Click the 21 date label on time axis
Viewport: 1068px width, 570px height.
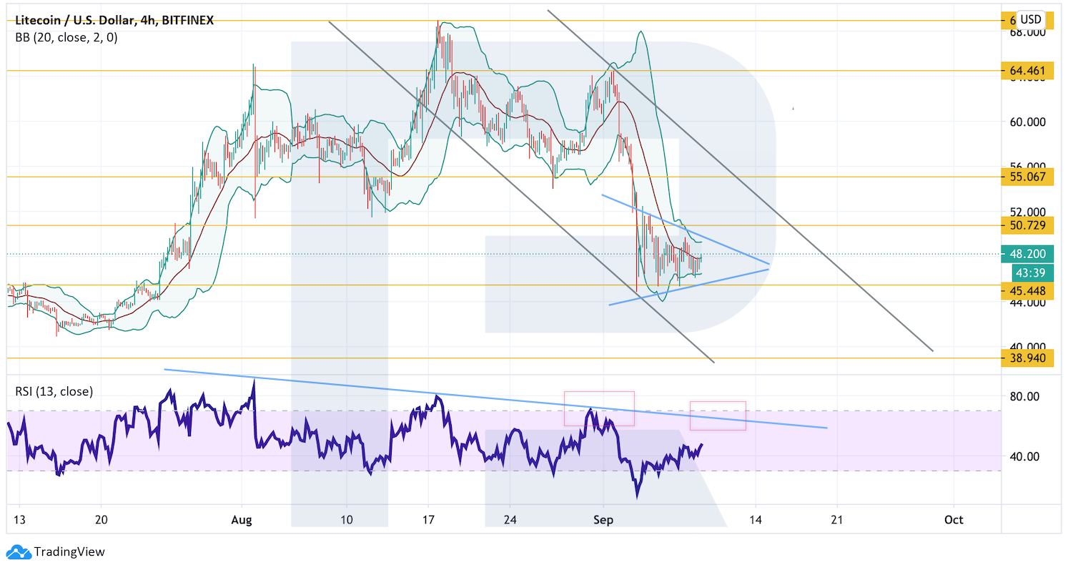[837, 519]
